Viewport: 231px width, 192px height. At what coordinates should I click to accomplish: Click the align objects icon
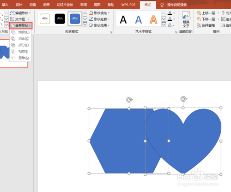[223, 13]
